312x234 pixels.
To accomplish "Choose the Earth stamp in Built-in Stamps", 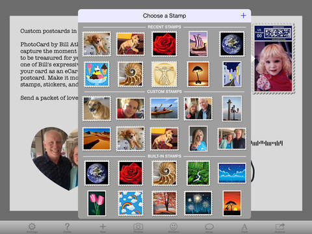I will click(x=97, y=173).
